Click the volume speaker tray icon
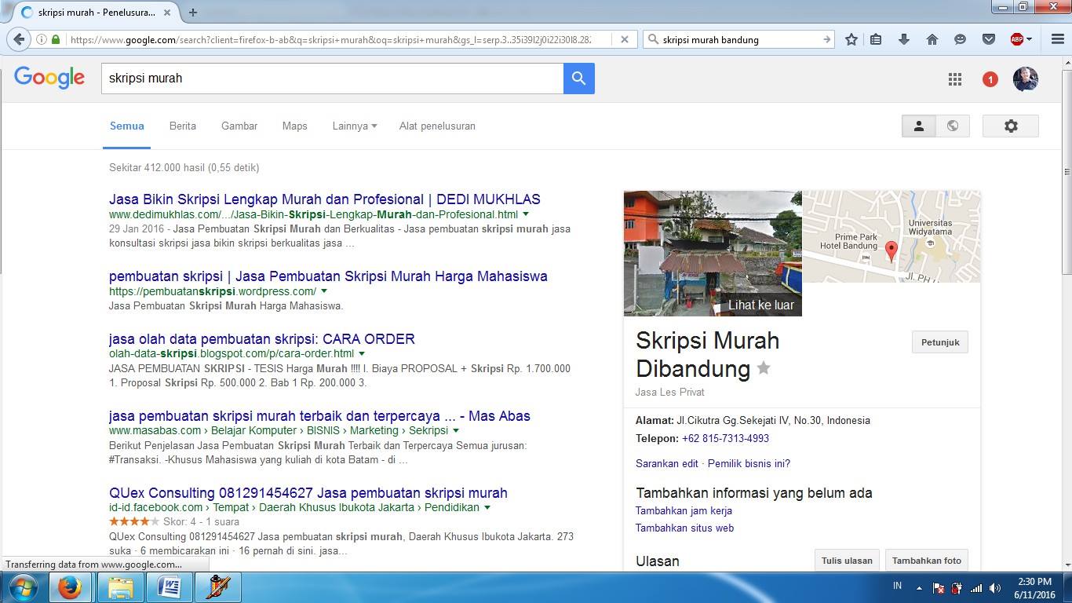Image resolution: width=1072 pixels, height=603 pixels. click(x=995, y=588)
